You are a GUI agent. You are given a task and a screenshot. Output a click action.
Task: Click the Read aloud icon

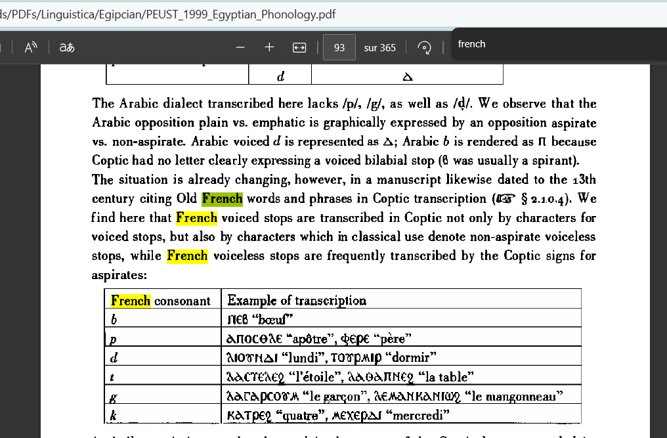pos(31,47)
